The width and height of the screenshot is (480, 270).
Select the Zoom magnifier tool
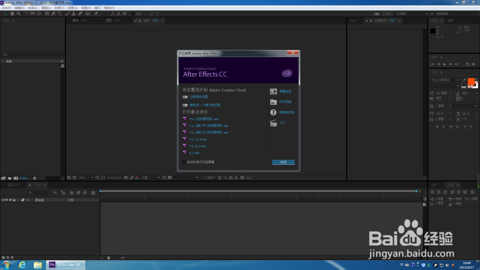[19, 14]
